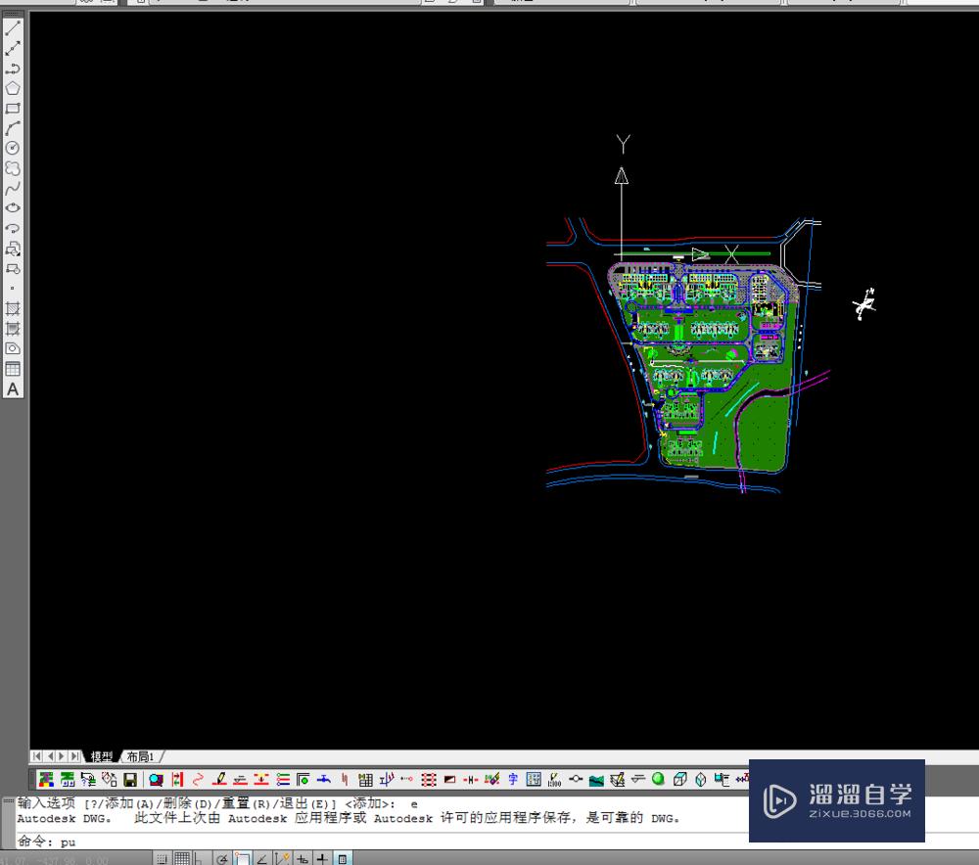Click the red grid table icon
This screenshot has height=865, width=979.
click(429, 780)
